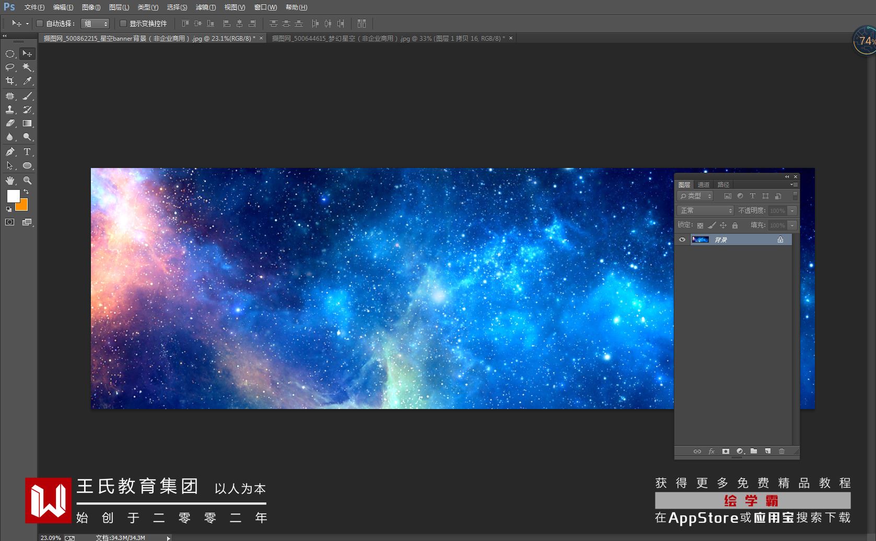Click the delete layer trash icon

coord(782,451)
